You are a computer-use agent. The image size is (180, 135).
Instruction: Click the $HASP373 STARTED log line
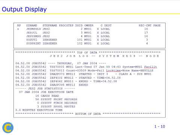click(x=83, y=74)
